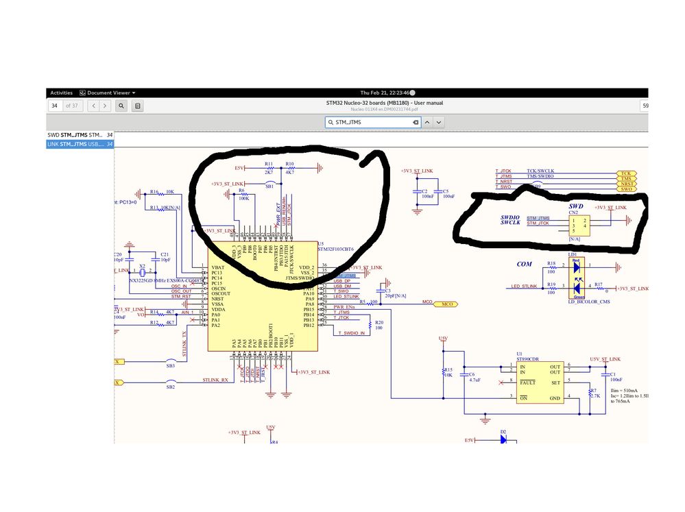Toggle the search bar magnifier button
The width and height of the screenshot is (685, 512).
[x=121, y=106]
